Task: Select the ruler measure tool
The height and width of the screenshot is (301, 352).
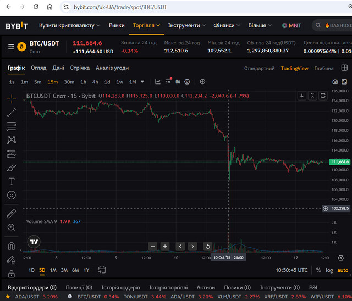Action: (12, 214)
